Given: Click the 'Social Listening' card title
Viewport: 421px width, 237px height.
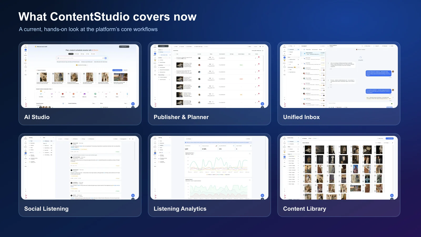Looking at the screenshot, I should point(46,209).
